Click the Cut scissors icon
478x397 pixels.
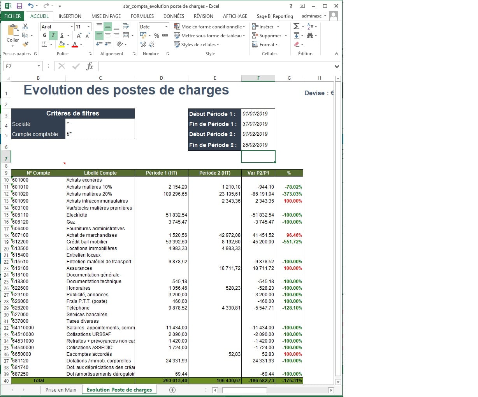(25, 26)
